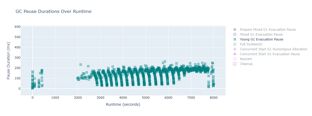Toggle Concurrent Start G1 Humongous Allocation label

273,49
